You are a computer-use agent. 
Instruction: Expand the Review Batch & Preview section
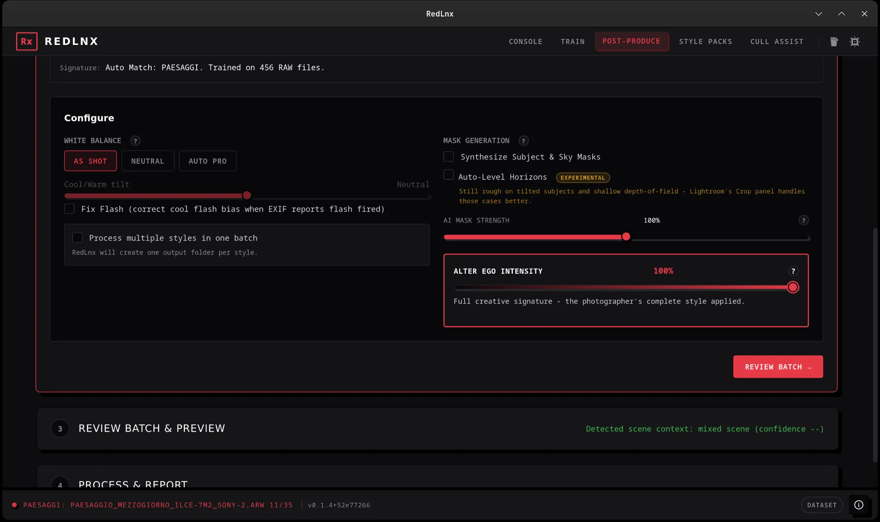438,429
